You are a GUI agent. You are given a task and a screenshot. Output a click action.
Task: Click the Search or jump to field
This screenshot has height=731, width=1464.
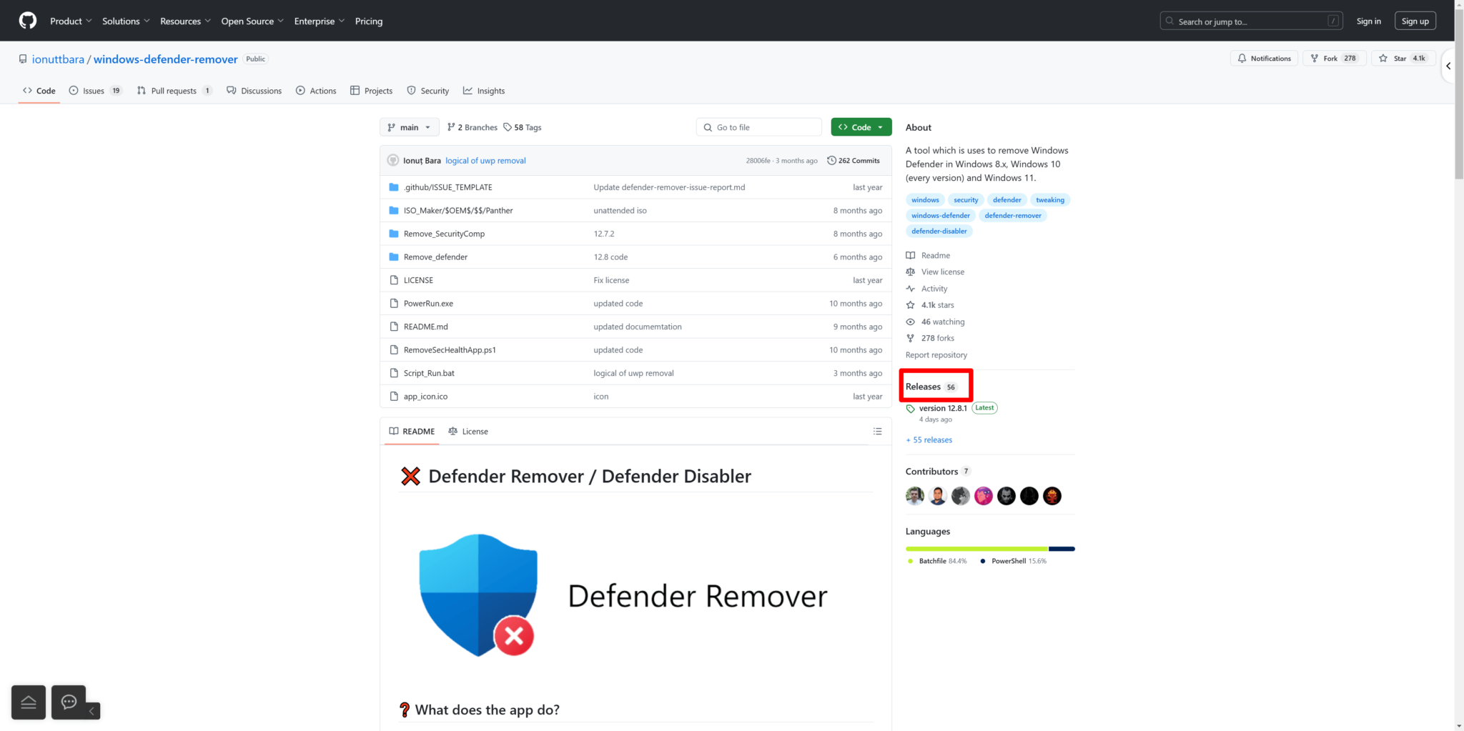coord(1251,21)
